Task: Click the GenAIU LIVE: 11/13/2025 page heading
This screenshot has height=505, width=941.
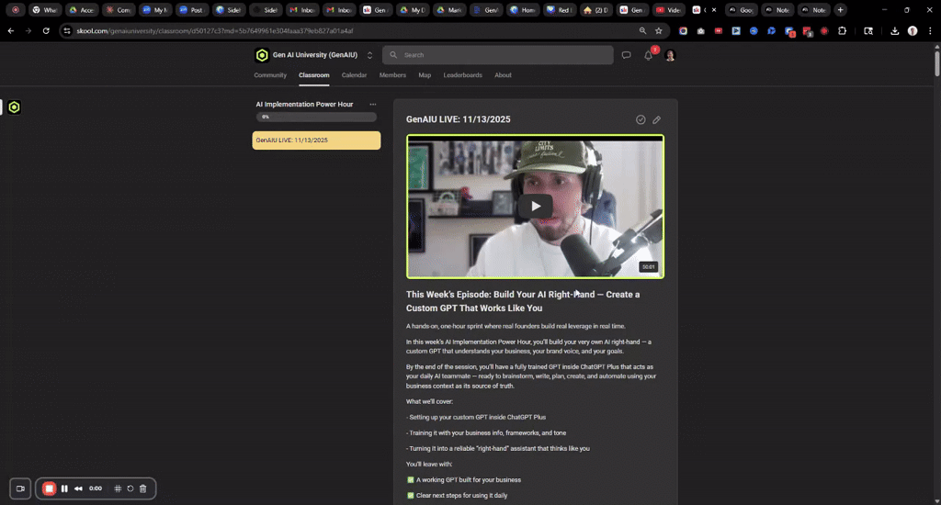Action: 458,119
